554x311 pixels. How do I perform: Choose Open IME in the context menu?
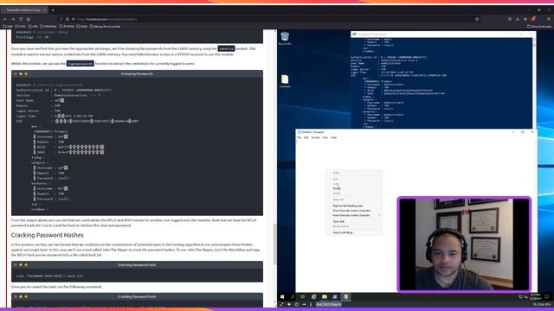tap(354, 221)
